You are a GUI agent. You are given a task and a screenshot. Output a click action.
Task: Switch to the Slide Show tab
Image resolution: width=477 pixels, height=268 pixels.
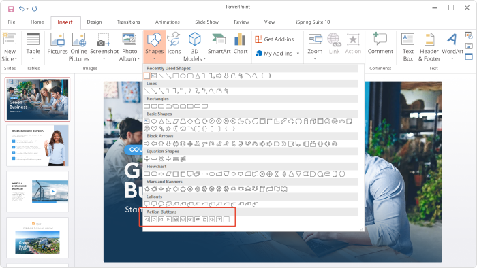tap(207, 22)
